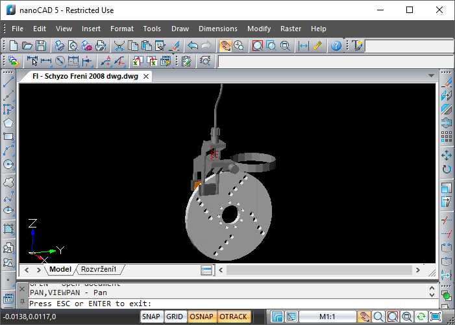Open the Dimensions menu
Viewport: 455px width, 325px height.
[x=218, y=29]
